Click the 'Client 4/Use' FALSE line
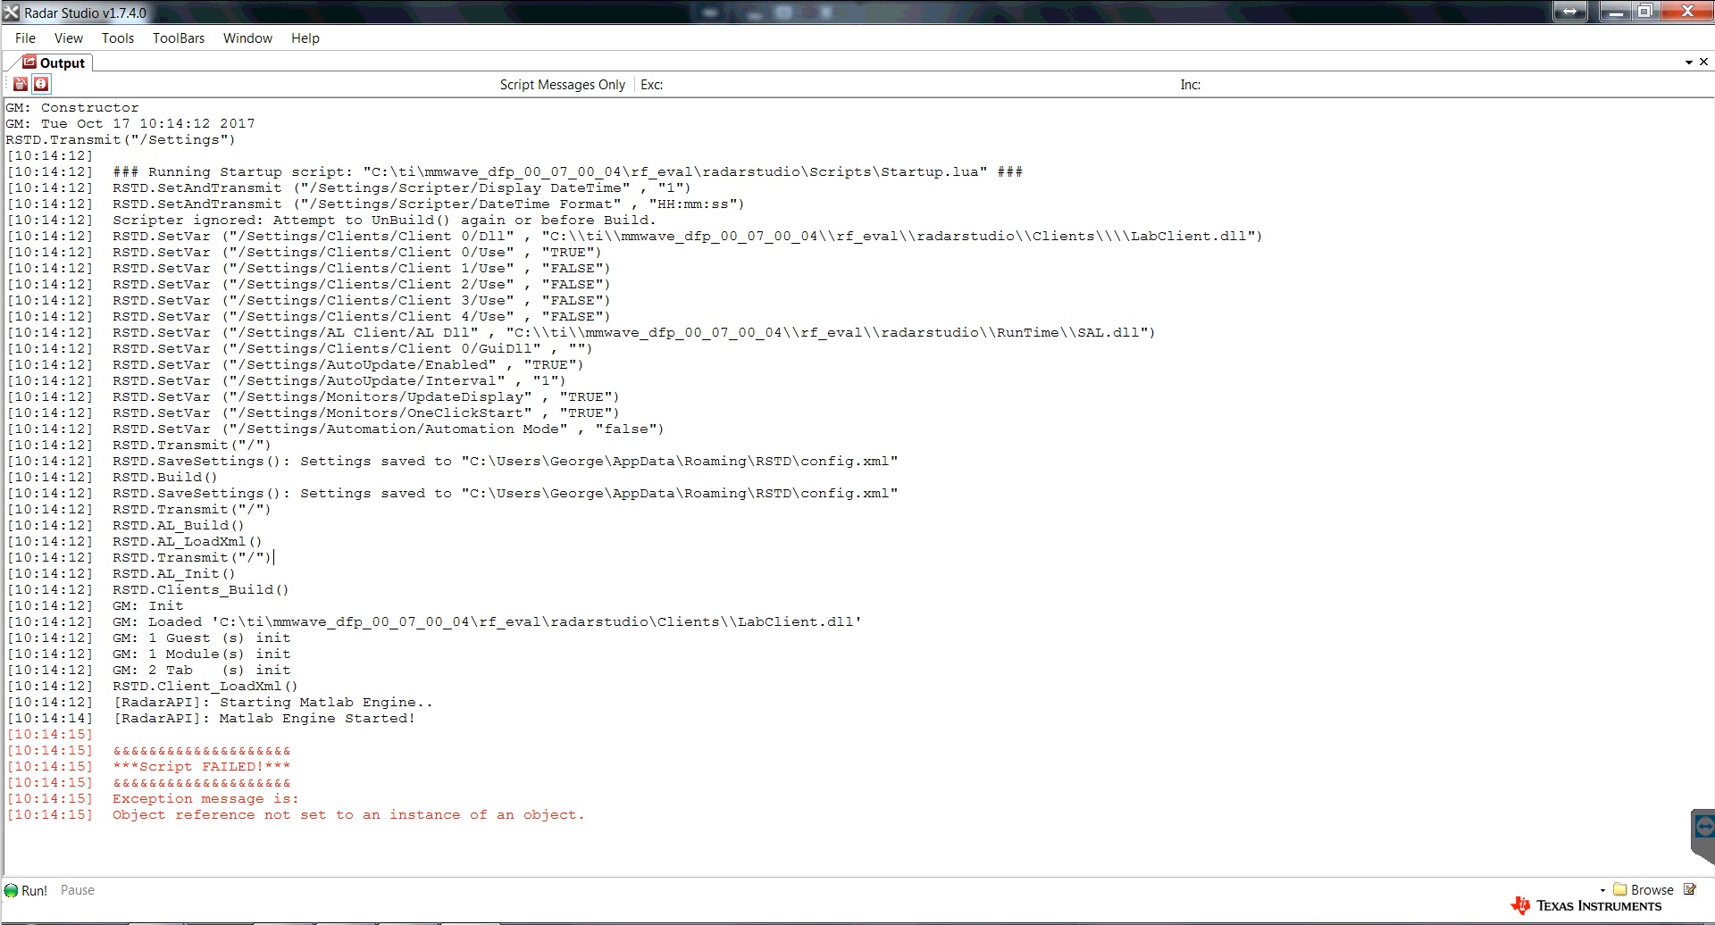 (362, 316)
